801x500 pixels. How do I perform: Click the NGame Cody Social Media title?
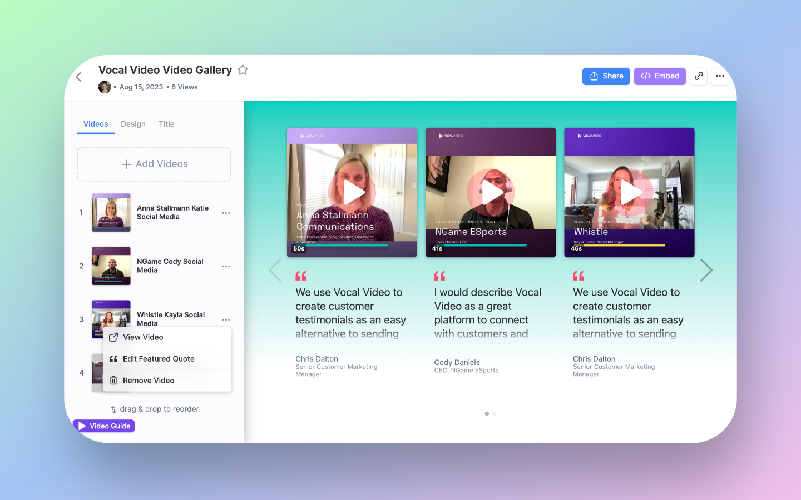click(170, 266)
